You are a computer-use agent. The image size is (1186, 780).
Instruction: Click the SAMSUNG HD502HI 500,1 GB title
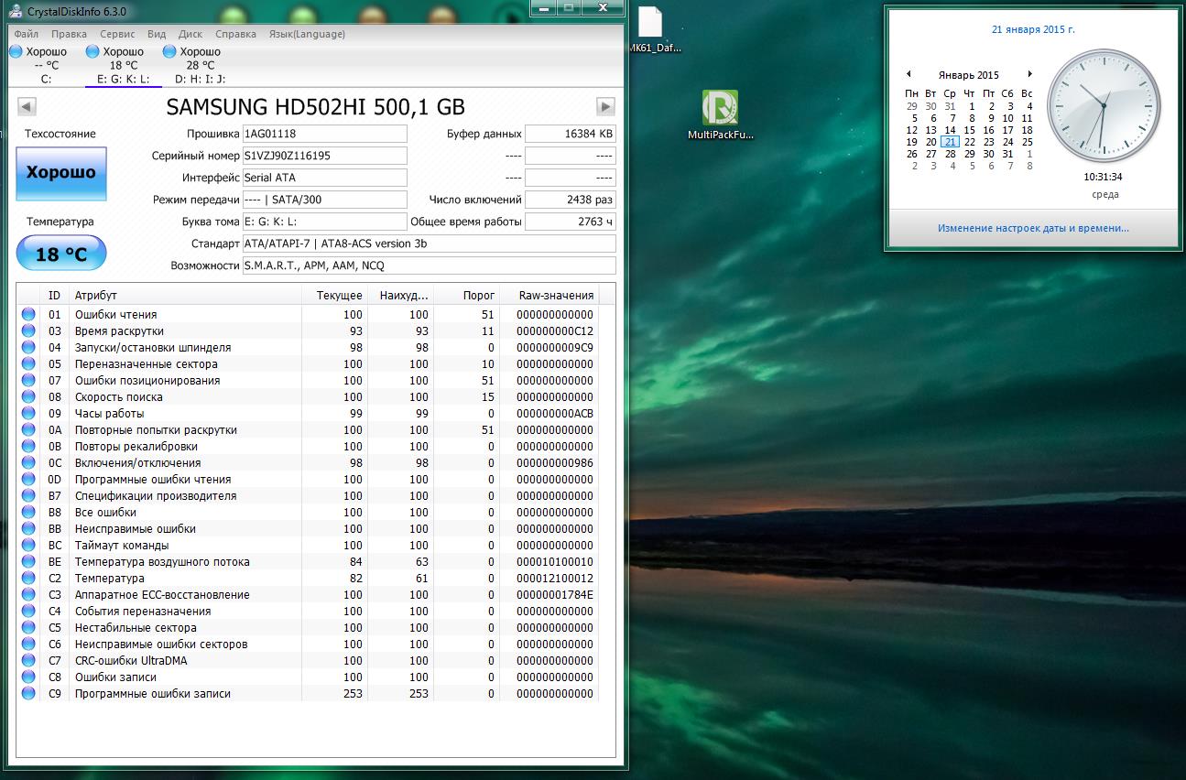(315, 107)
